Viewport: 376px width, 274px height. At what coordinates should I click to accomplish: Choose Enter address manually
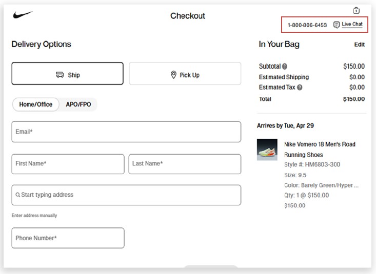[x=34, y=215]
